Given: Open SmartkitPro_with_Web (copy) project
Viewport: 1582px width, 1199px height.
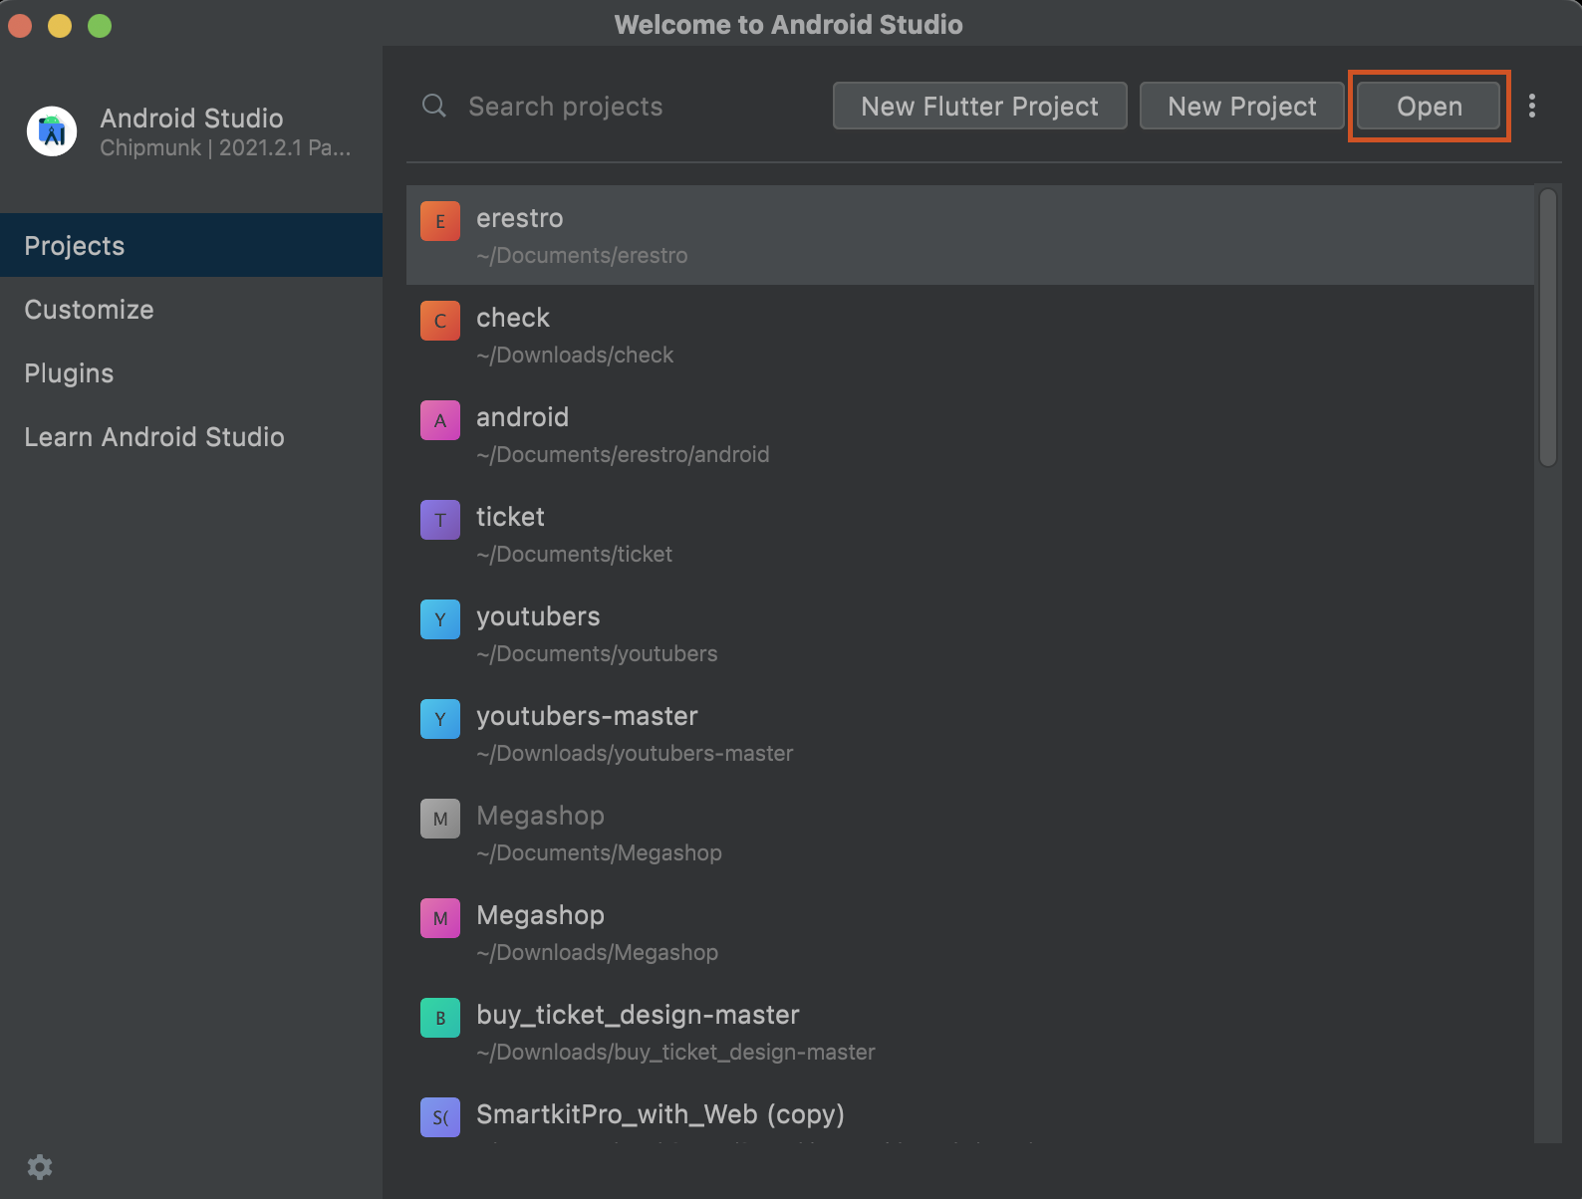Looking at the screenshot, I should point(970,1113).
